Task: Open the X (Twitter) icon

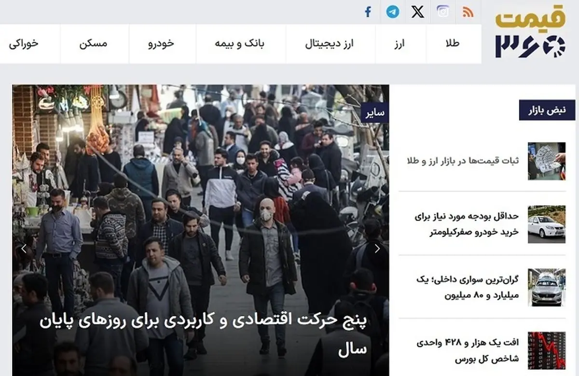Action: coord(418,12)
